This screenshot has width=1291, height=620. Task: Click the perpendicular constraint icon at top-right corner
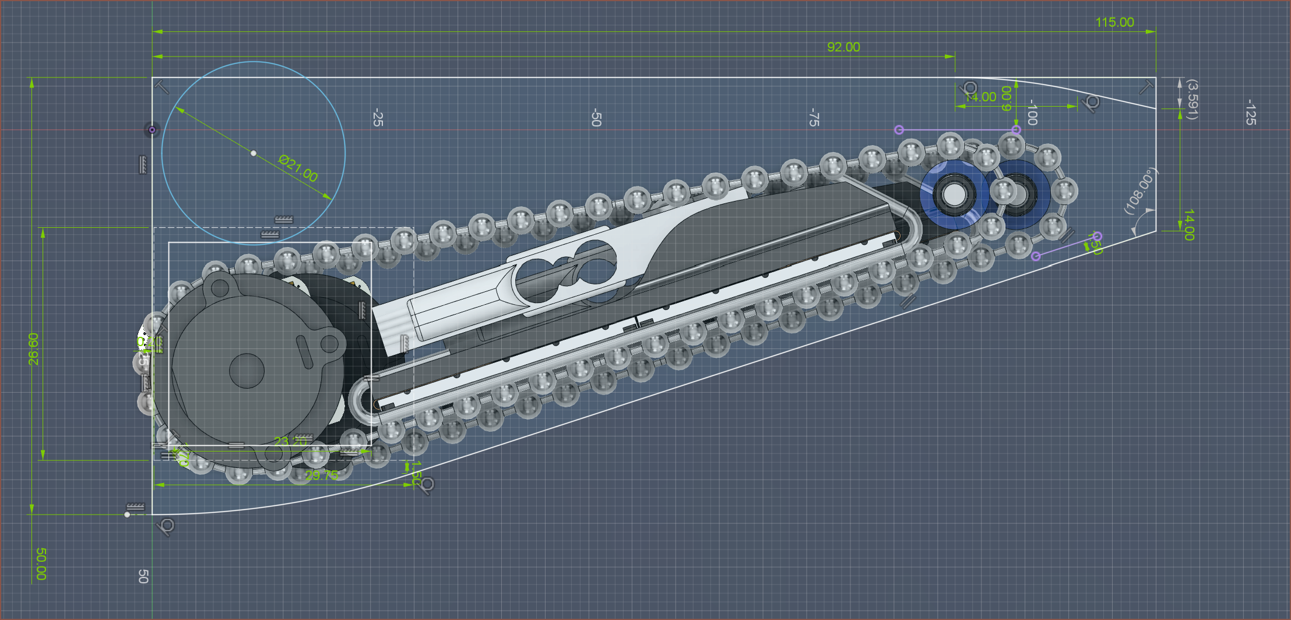(1146, 87)
